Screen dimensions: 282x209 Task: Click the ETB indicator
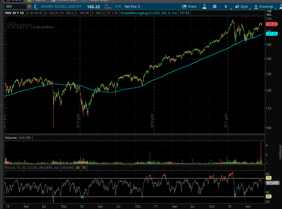[118, 7]
